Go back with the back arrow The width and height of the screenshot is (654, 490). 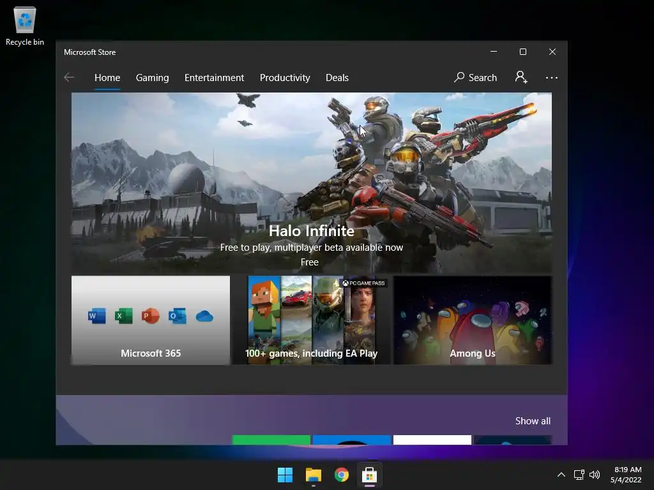[x=69, y=77]
